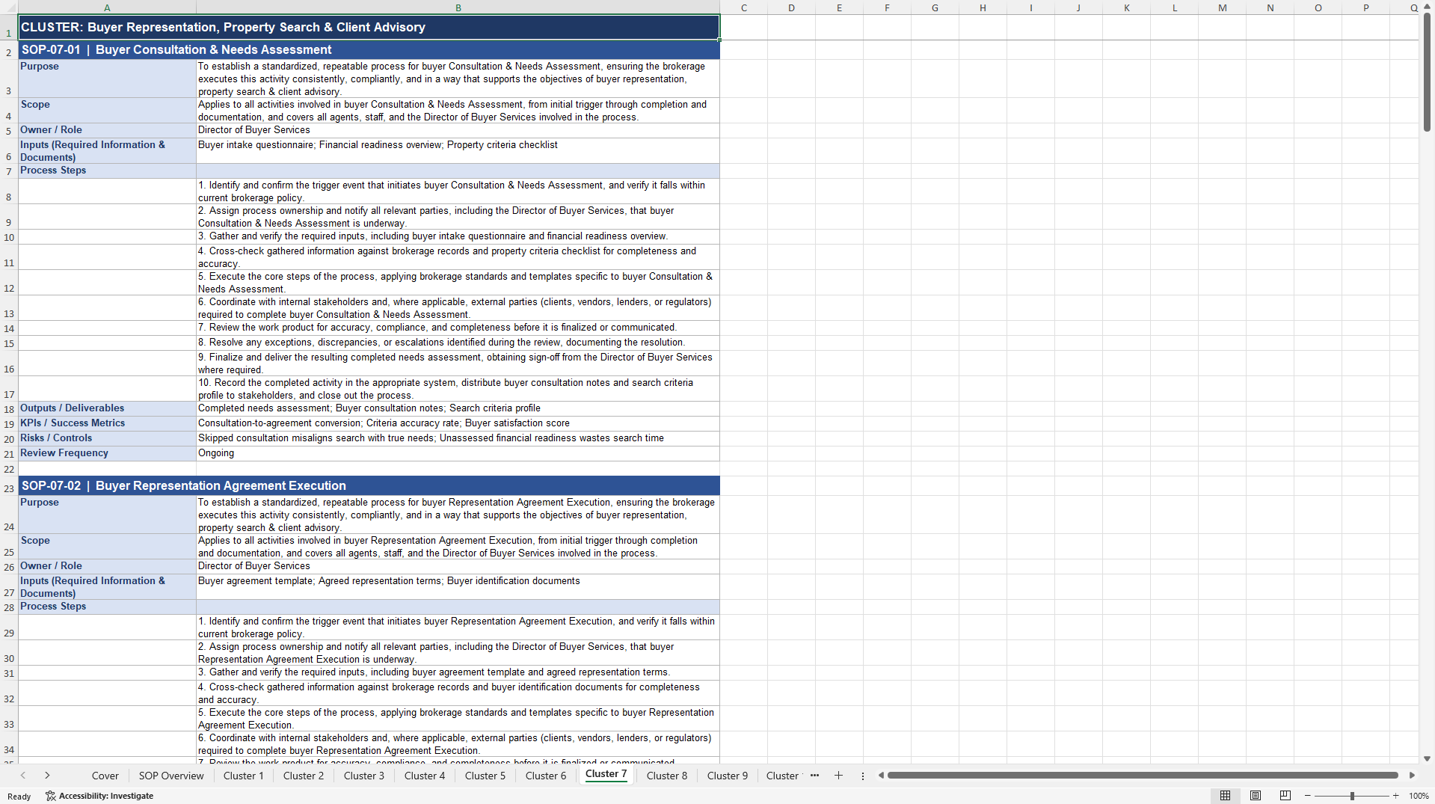Select SOP-07-01 Buyer Consultation header cell
Screen dimensions: 1435x804
point(369,50)
